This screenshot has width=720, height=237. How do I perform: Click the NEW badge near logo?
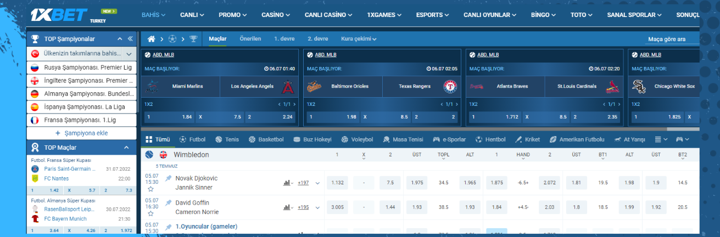click(x=109, y=11)
